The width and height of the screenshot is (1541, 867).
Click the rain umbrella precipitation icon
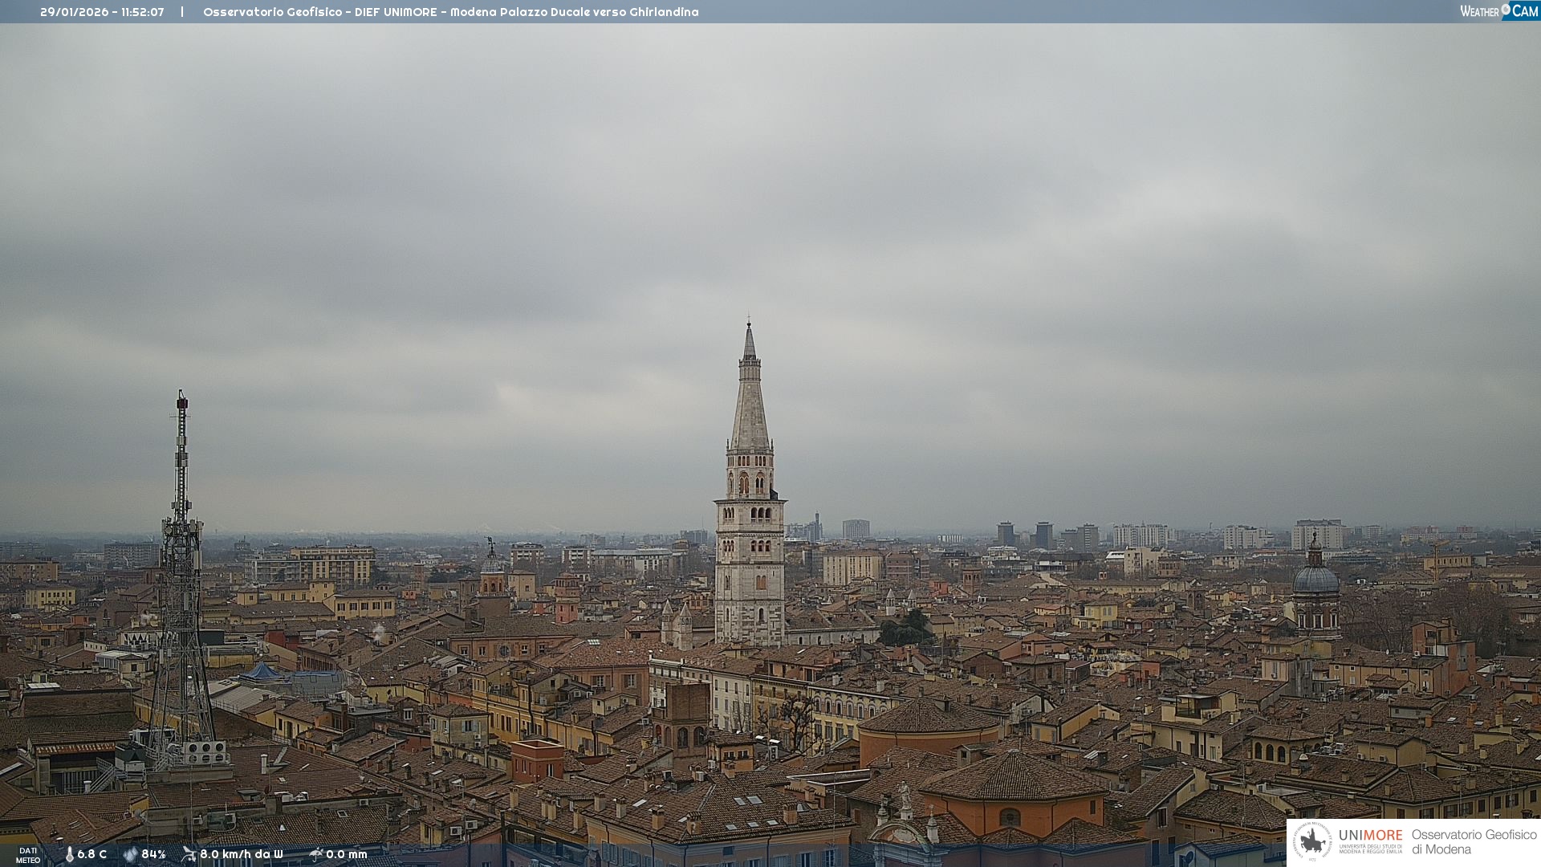pyautogui.click(x=315, y=854)
